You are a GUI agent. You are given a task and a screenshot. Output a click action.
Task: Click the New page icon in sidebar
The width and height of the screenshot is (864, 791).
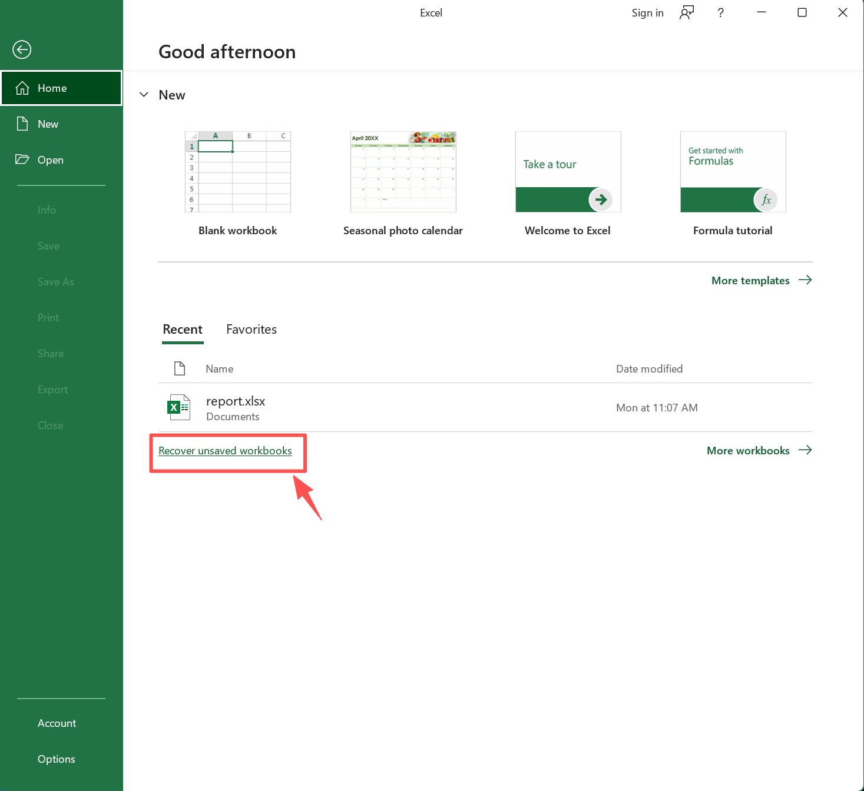point(22,124)
